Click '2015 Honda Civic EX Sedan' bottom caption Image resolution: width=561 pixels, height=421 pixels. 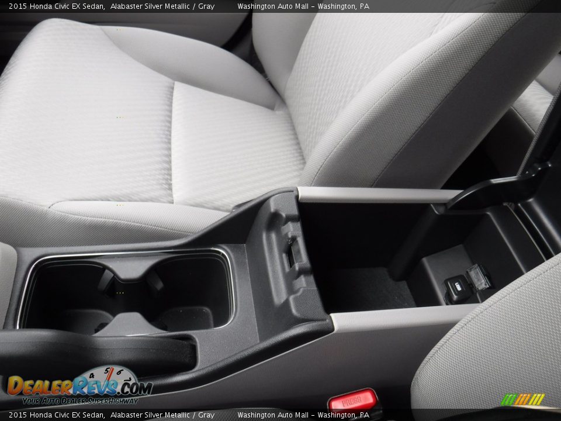click(x=56, y=414)
